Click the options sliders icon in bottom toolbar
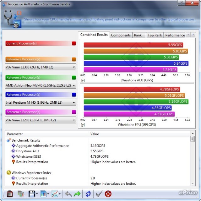This screenshot has width=201, height=201. pyautogui.click(x=9, y=194)
